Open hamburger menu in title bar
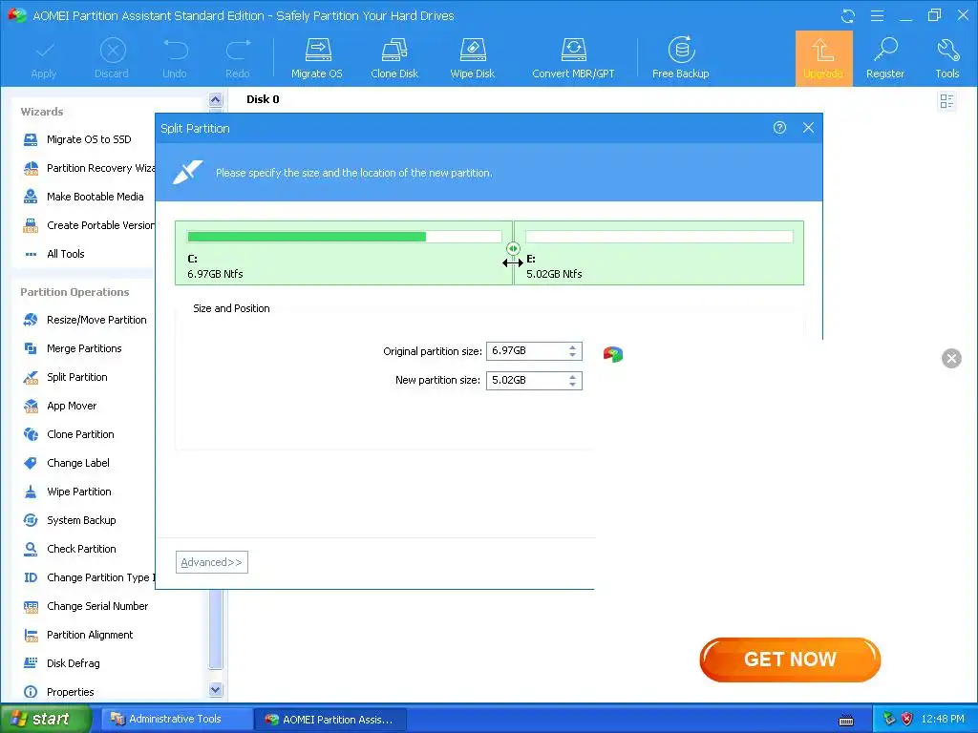 point(877,15)
